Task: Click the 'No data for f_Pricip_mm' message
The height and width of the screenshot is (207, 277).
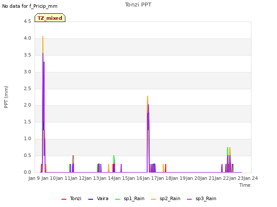Action: [30, 6]
